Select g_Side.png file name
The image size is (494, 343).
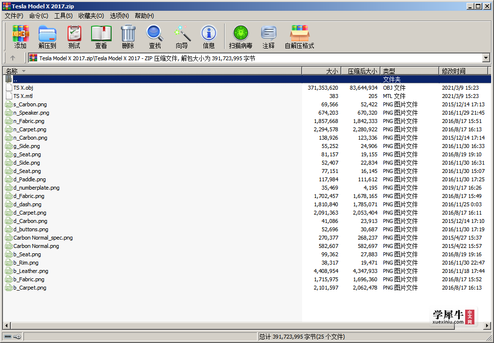tap(26, 146)
